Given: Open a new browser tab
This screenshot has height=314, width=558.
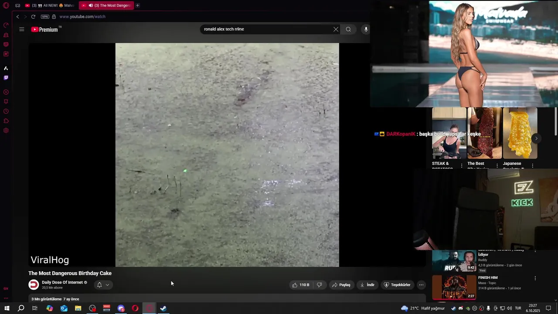Looking at the screenshot, I should click(x=138, y=6).
